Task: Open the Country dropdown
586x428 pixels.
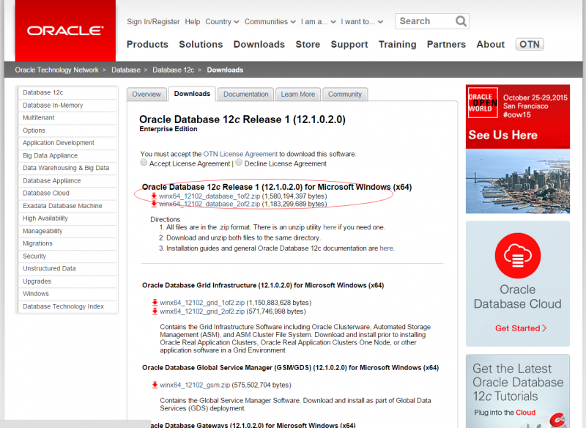Action: click(222, 22)
